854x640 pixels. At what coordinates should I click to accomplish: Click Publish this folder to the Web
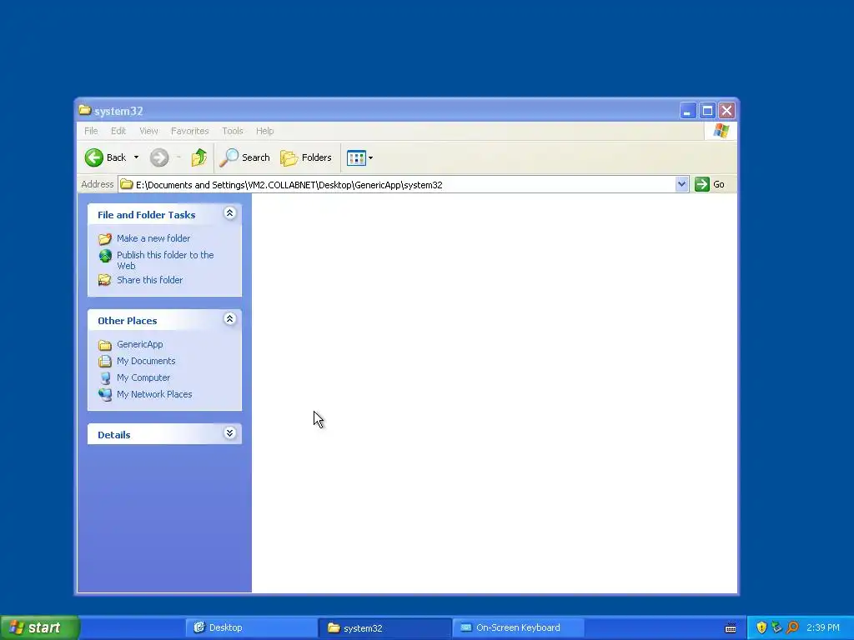point(165,260)
